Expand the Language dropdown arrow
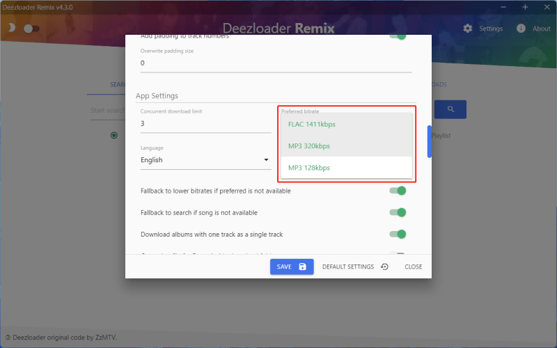 (266, 160)
